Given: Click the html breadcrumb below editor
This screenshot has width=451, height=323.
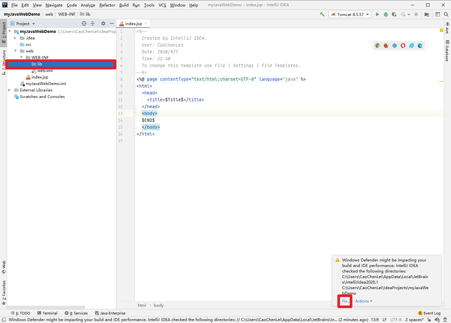Looking at the screenshot, I should (x=142, y=305).
